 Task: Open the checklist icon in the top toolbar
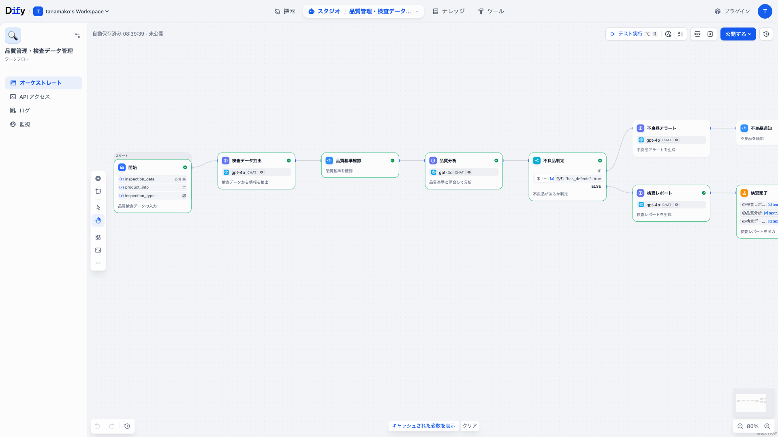point(680,34)
